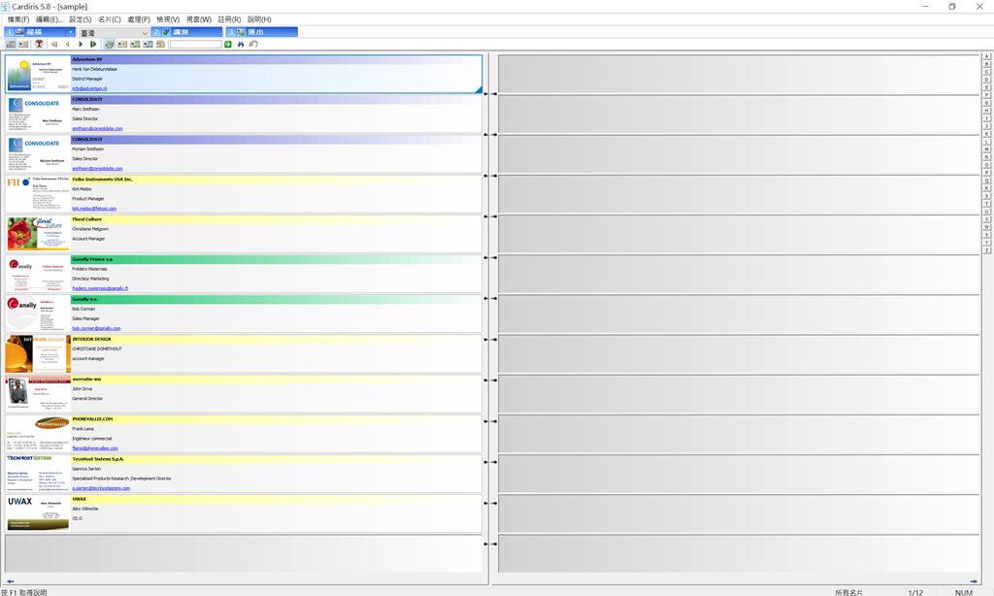
Task: Click the previous page arrow at bottom left
Action: pos(10,580)
